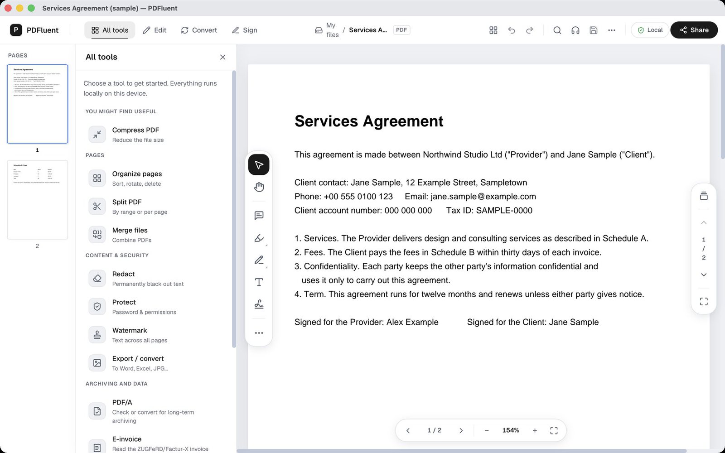Screen dimensions: 725x453
Task: Choose the comment note tool
Action: click(259, 216)
